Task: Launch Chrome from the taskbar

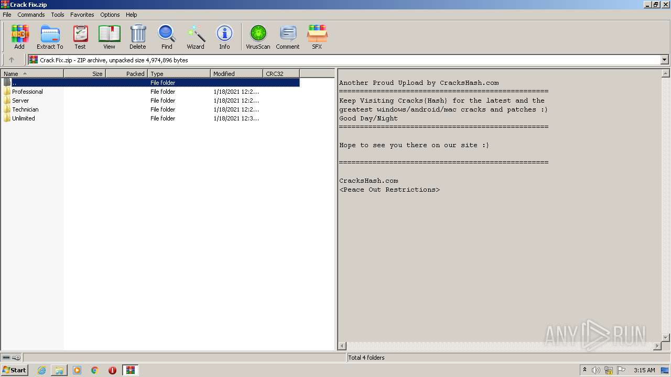Action: click(x=95, y=370)
